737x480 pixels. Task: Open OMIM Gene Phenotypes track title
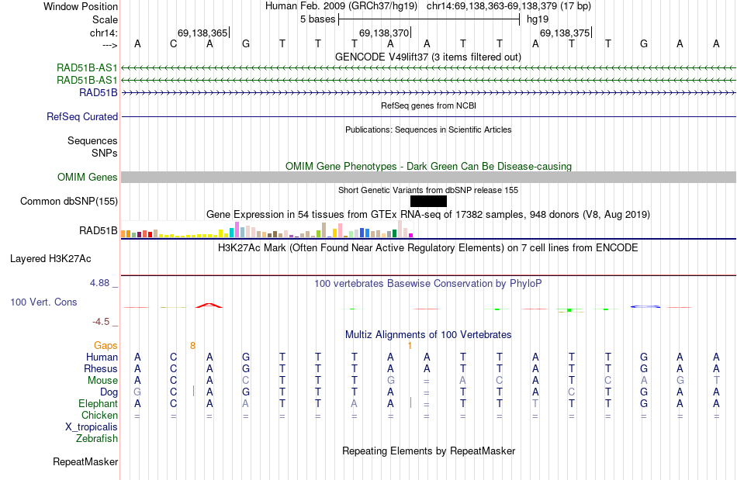[428, 166]
